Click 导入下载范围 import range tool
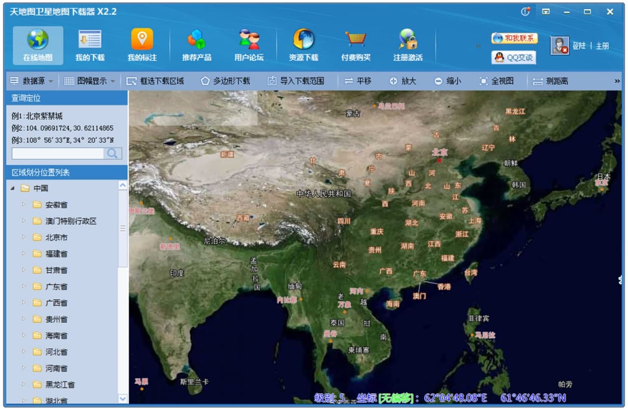Screen dimensions: 628x410 click(295, 81)
